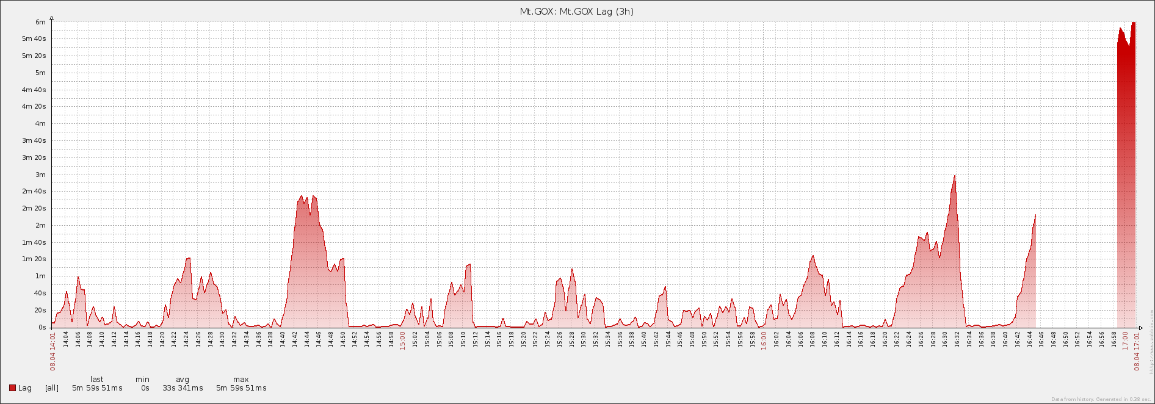The width and height of the screenshot is (1155, 404).
Task: Click the "0s" y-axis label
Action: point(42,328)
